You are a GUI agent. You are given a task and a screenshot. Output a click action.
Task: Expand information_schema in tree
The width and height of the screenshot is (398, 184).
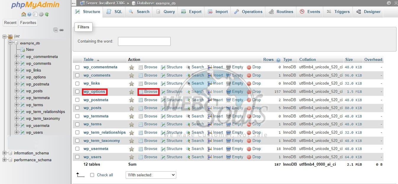pos(4,153)
